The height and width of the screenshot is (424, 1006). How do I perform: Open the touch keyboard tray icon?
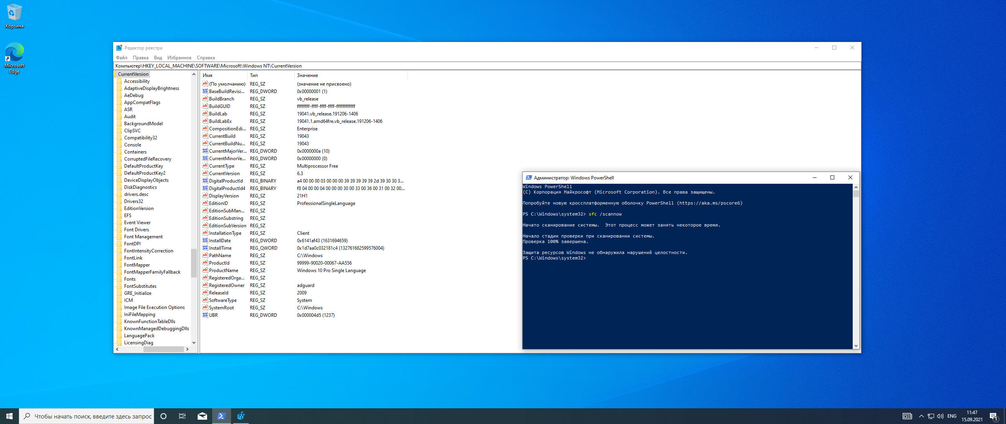[907, 416]
